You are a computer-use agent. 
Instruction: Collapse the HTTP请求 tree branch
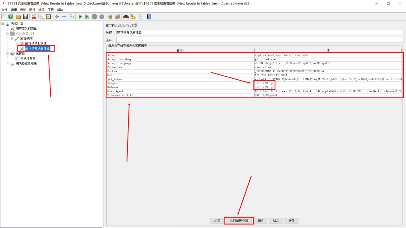12,39
